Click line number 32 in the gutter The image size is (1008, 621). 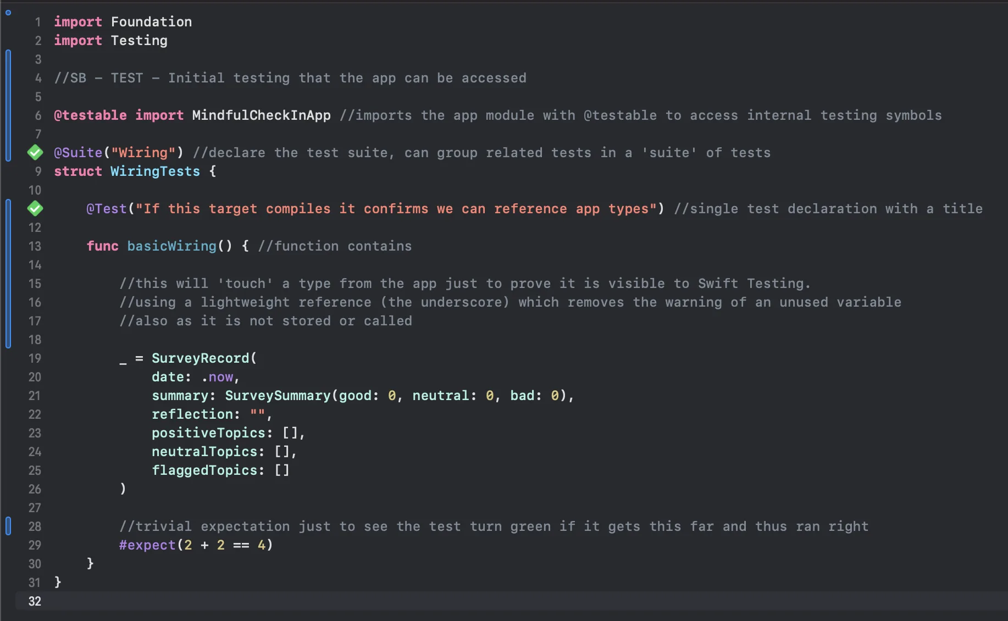35,601
